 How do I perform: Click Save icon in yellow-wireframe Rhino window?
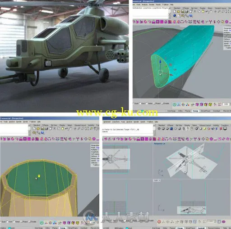[42, 129]
